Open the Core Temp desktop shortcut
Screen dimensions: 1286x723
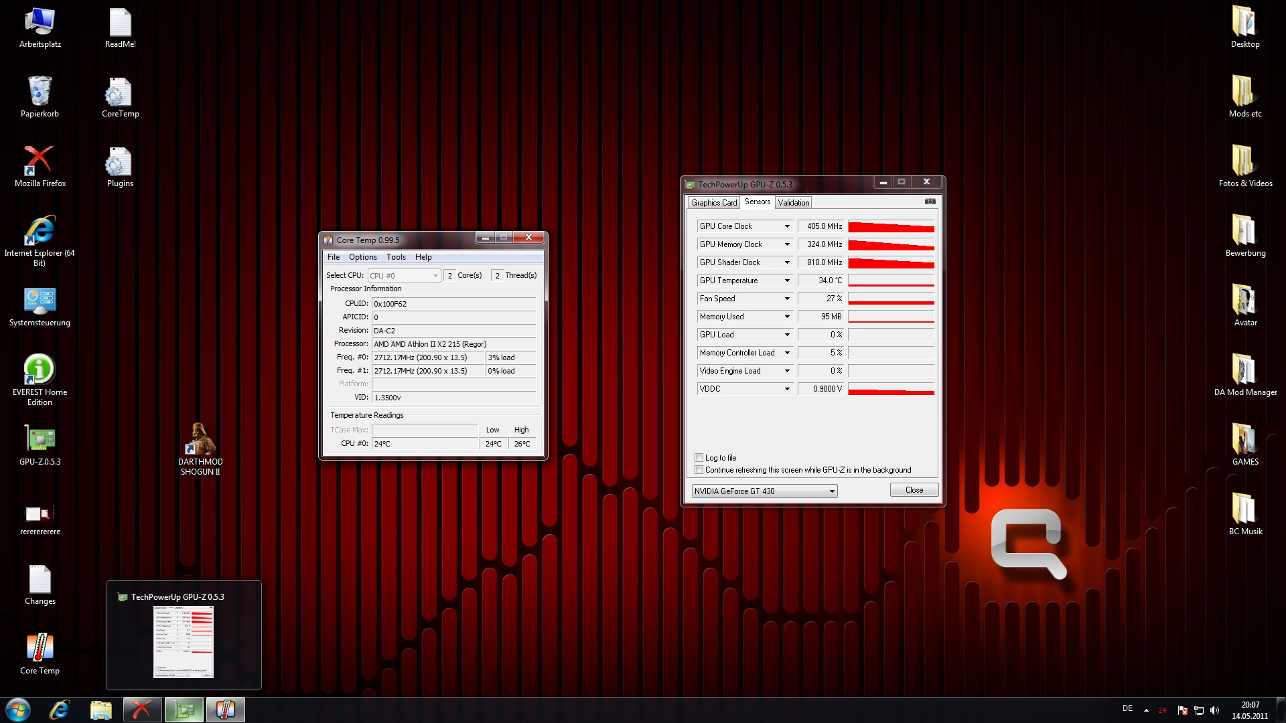40,648
